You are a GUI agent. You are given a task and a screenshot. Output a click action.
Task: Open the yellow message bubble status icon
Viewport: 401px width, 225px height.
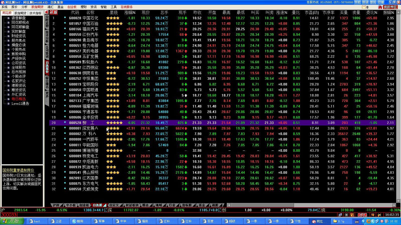[x=373, y=215]
